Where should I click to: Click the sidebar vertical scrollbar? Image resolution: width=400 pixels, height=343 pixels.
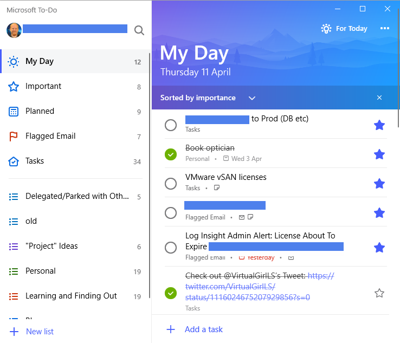(150, 176)
